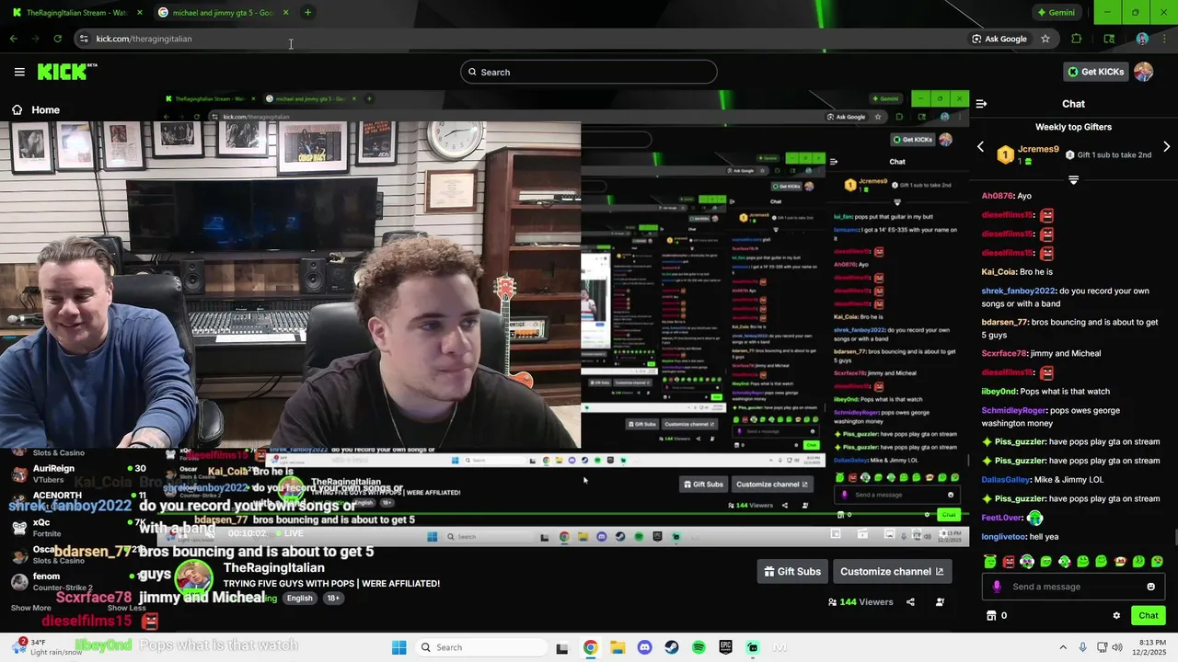Open Discord from the taskbar

[644, 647]
